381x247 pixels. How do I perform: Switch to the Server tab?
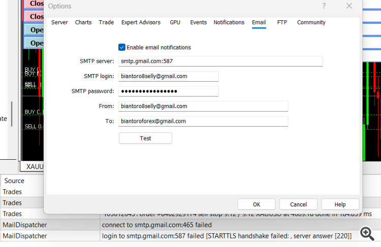(59, 22)
